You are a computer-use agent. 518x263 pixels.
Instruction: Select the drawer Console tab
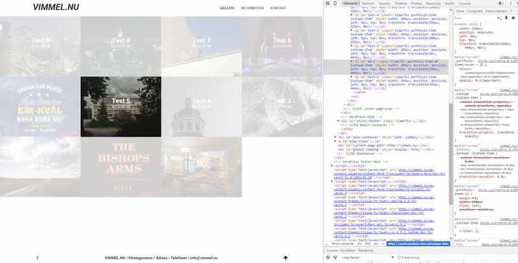tap(332, 251)
